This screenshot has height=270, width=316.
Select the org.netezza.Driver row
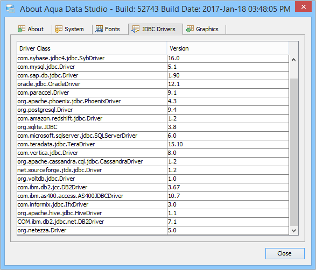(x=153, y=230)
